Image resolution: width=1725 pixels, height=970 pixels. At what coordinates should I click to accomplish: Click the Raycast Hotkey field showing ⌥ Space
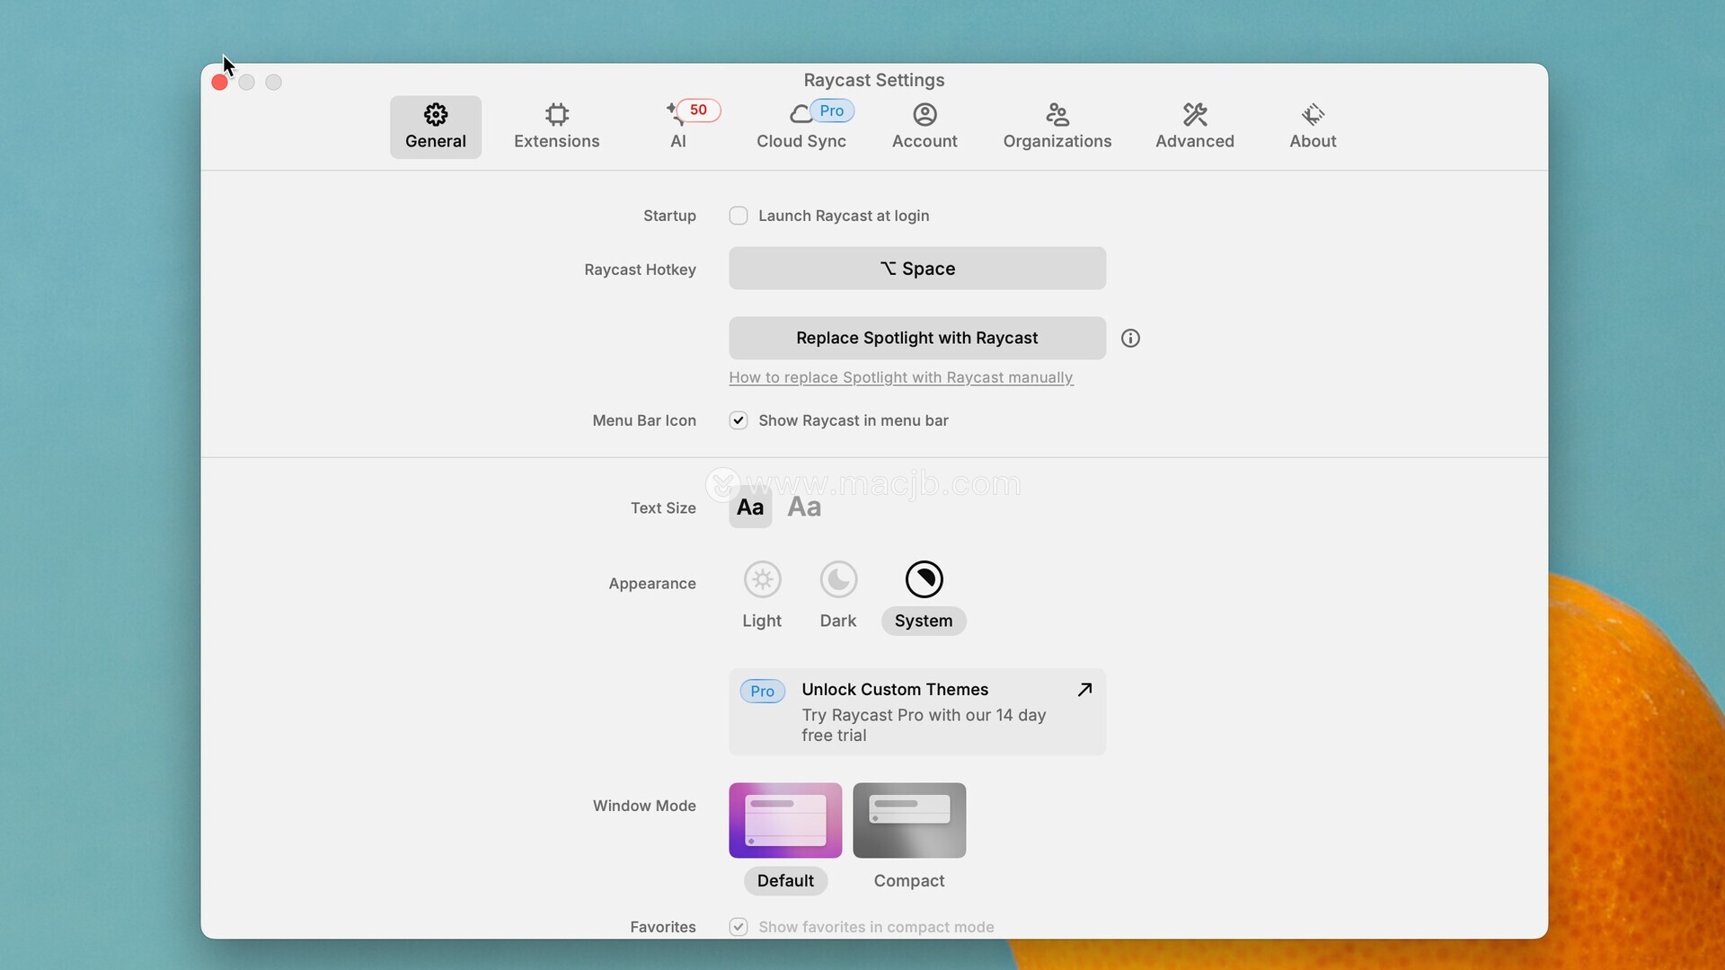(x=917, y=269)
